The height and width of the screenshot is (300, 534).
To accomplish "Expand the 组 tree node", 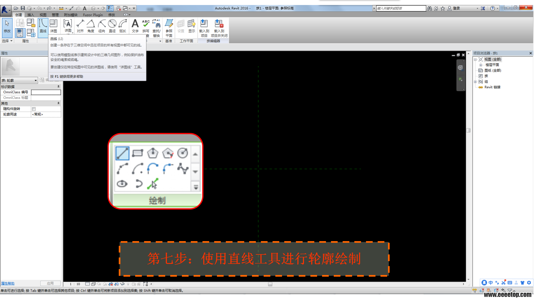I will 475,82.
